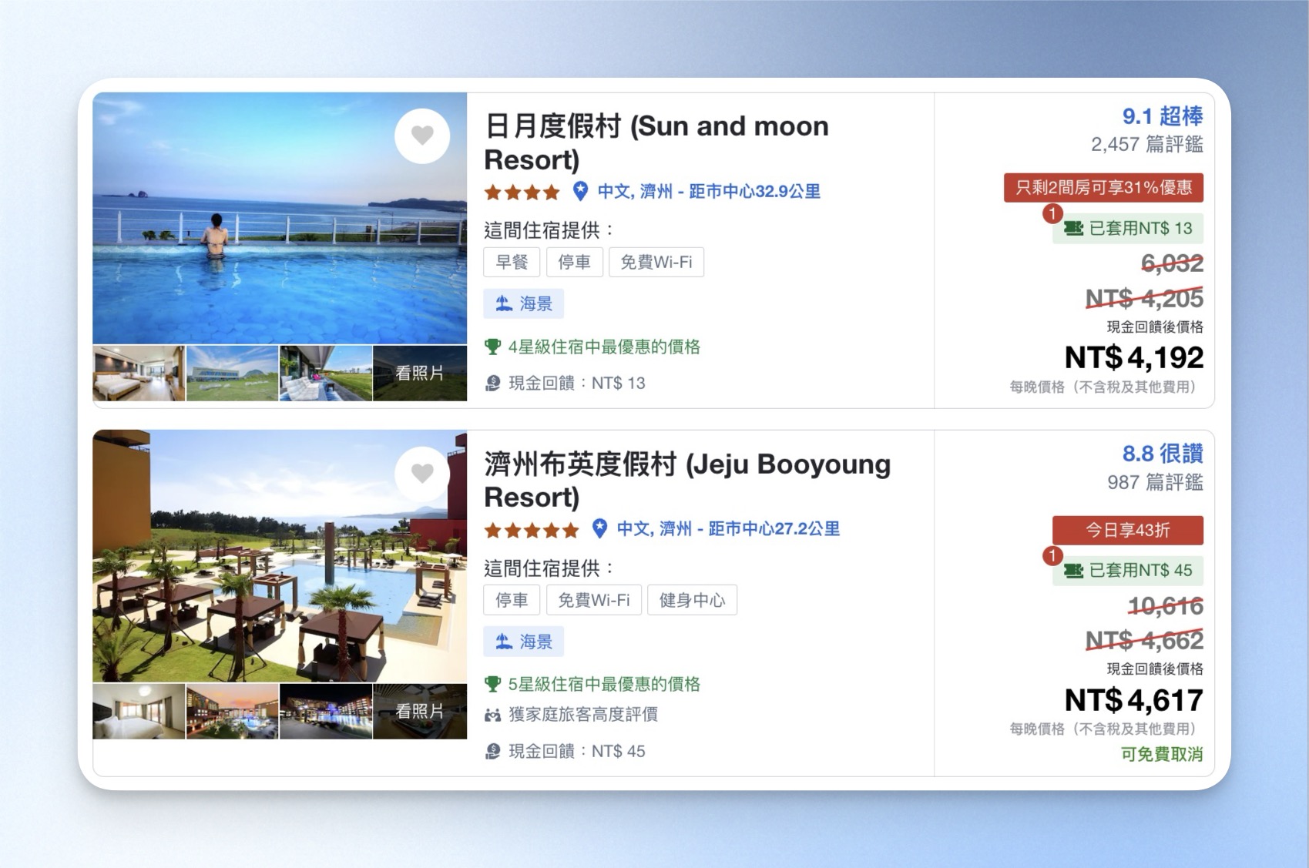The width and height of the screenshot is (1309, 868).
Task: Open Jeju Booyoung Resort main pool photo
Action: tap(280, 556)
